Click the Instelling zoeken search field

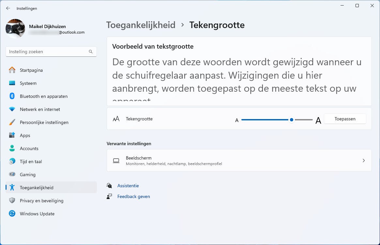click(47, 52)
